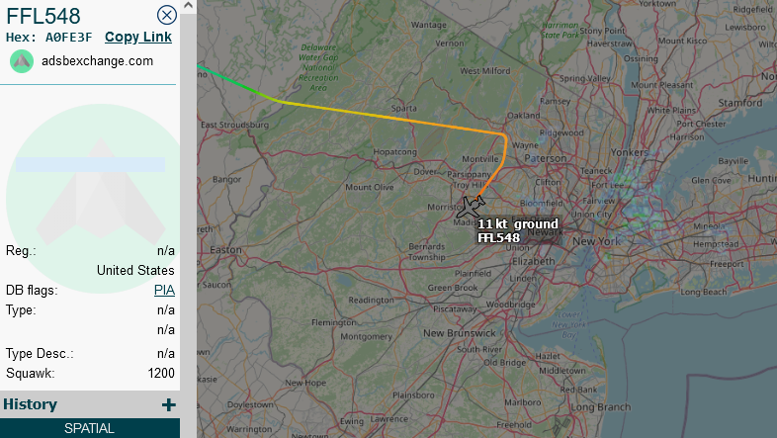Click the sidebar vertical scrollbar track

click(x=188, y=223)
